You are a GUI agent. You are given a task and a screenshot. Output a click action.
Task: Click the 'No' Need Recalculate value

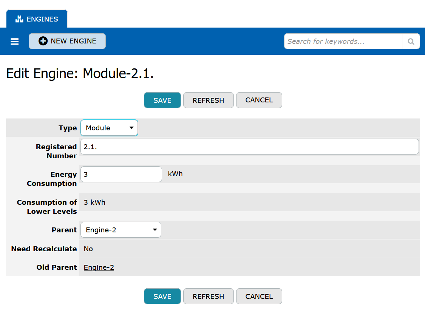click(88, 249)
